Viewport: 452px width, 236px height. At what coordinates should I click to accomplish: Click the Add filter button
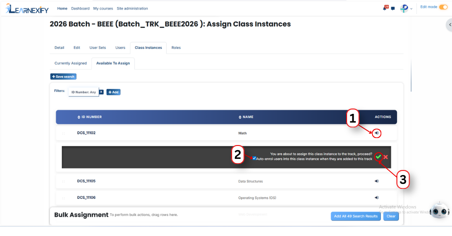coord(113,92)
